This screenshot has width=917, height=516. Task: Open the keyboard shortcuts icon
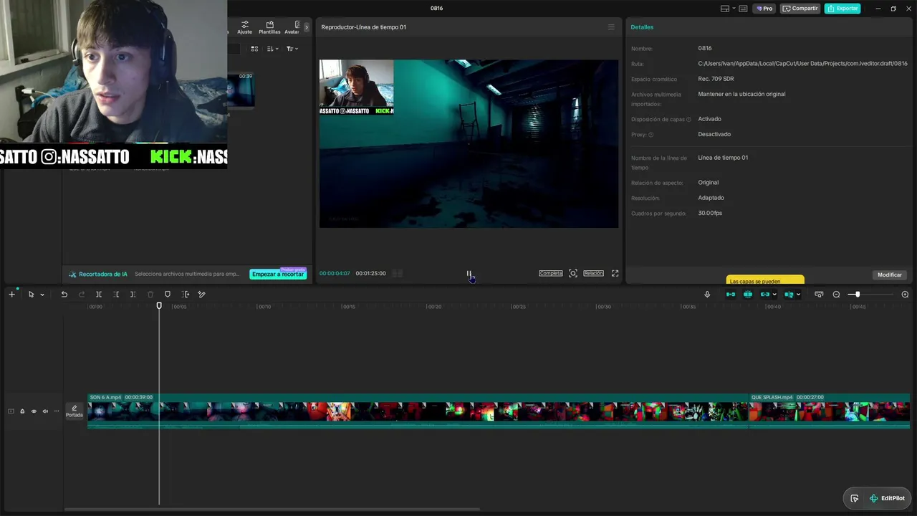[743, 9]
